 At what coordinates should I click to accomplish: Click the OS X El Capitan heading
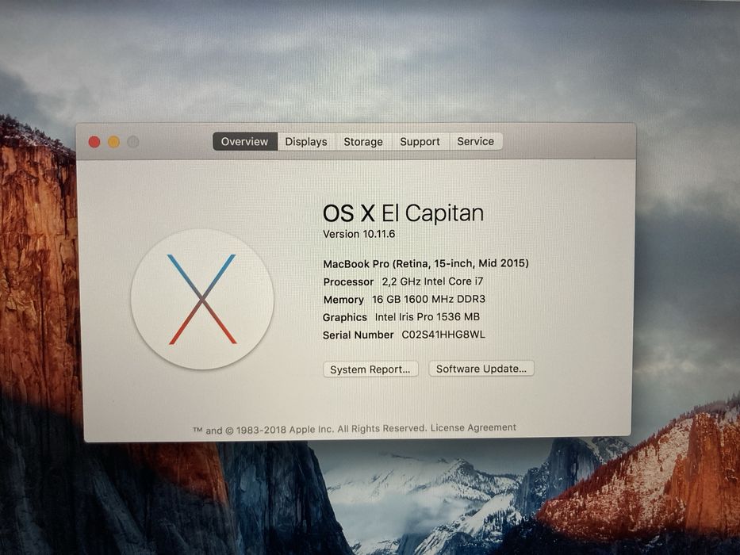404,212
